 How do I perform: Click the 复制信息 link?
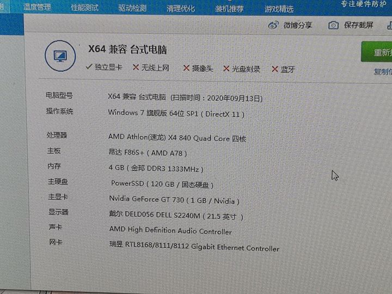click(383, 72)
